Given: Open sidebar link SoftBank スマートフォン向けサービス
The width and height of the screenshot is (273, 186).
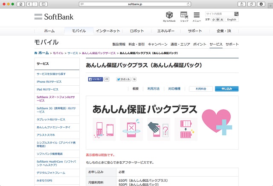Looking at the screenshot, I should (x=56, y=99).
